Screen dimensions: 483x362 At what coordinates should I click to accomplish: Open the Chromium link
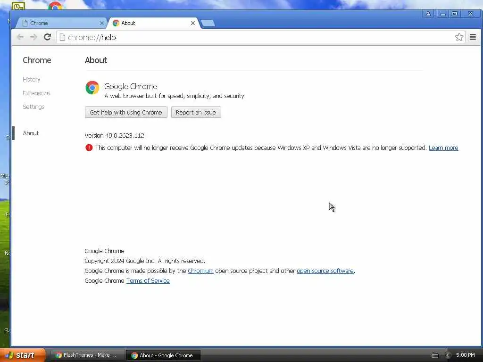point(200,271)
